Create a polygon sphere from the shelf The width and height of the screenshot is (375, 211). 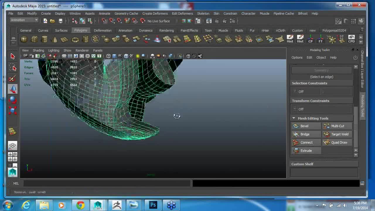pos(24,39)
